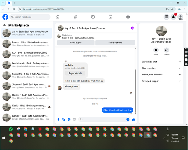Expand Chat members section

[161, 68]
